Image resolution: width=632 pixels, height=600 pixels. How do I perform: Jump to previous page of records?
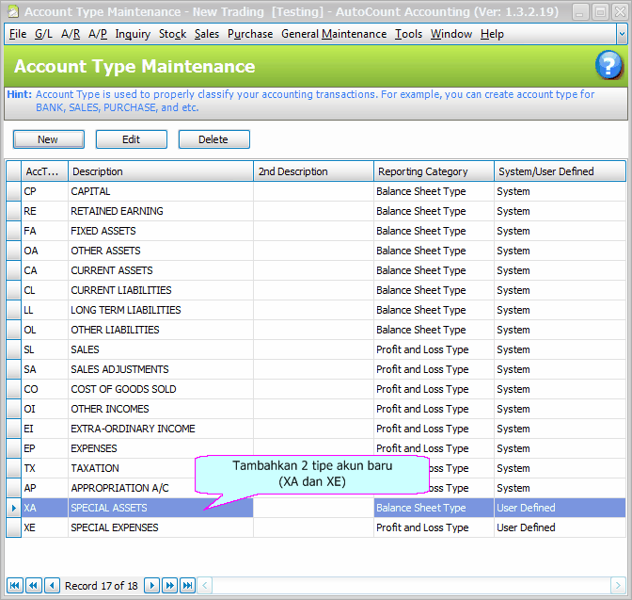pos(34,585)
